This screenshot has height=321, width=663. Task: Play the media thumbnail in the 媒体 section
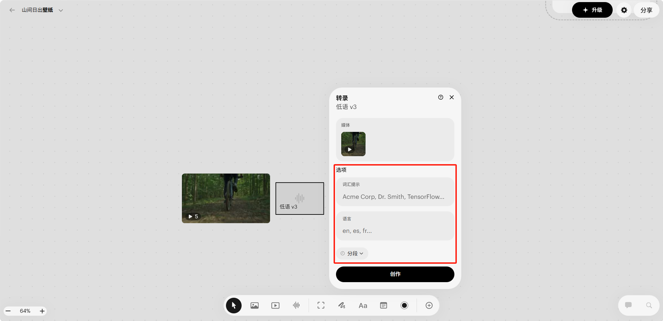353,144
